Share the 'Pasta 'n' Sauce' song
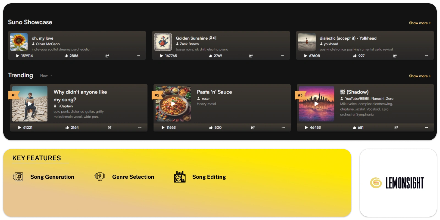This screenshot has height=220, width=440. (253, 128)
